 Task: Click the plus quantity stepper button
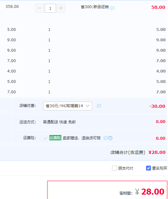point(61,8)
